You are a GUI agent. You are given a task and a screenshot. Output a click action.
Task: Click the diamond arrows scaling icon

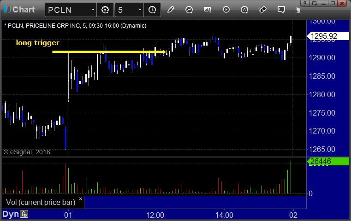click(x=263, y=10)
